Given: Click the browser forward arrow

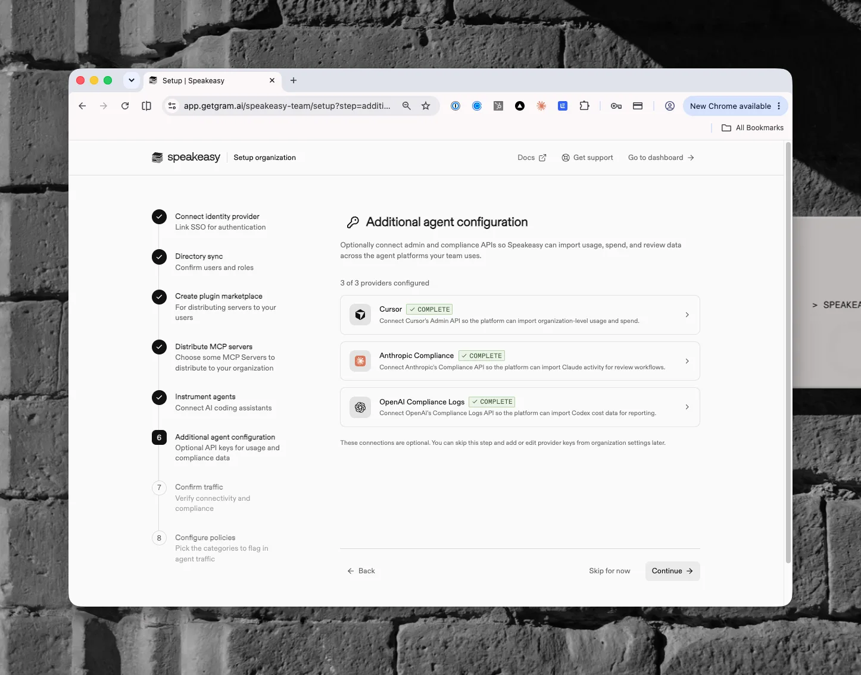Looking at the screenshot, I should (x=104, y=106).
